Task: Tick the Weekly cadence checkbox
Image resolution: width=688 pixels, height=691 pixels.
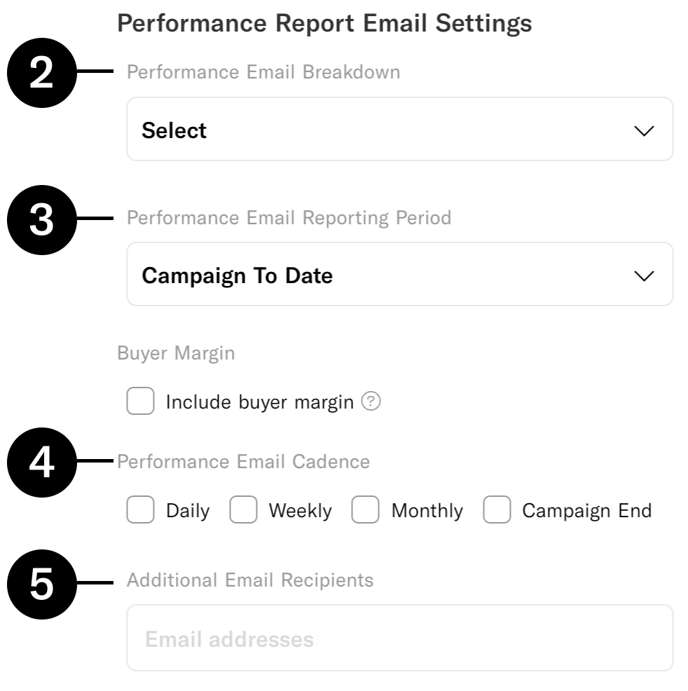Action: 244,510
